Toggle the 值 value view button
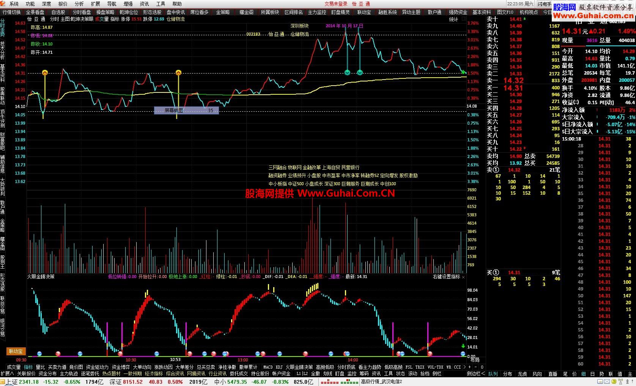The image size is (636, 386). click(x=620, y=374)
